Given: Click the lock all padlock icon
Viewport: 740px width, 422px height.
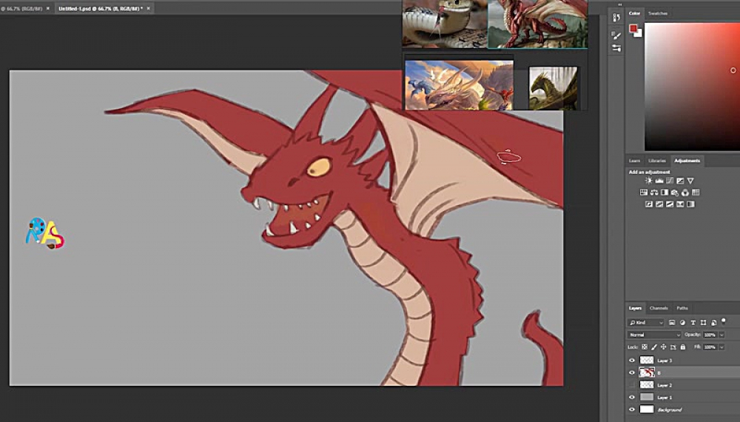Looking at the screenshot, I should pos(682,346).
